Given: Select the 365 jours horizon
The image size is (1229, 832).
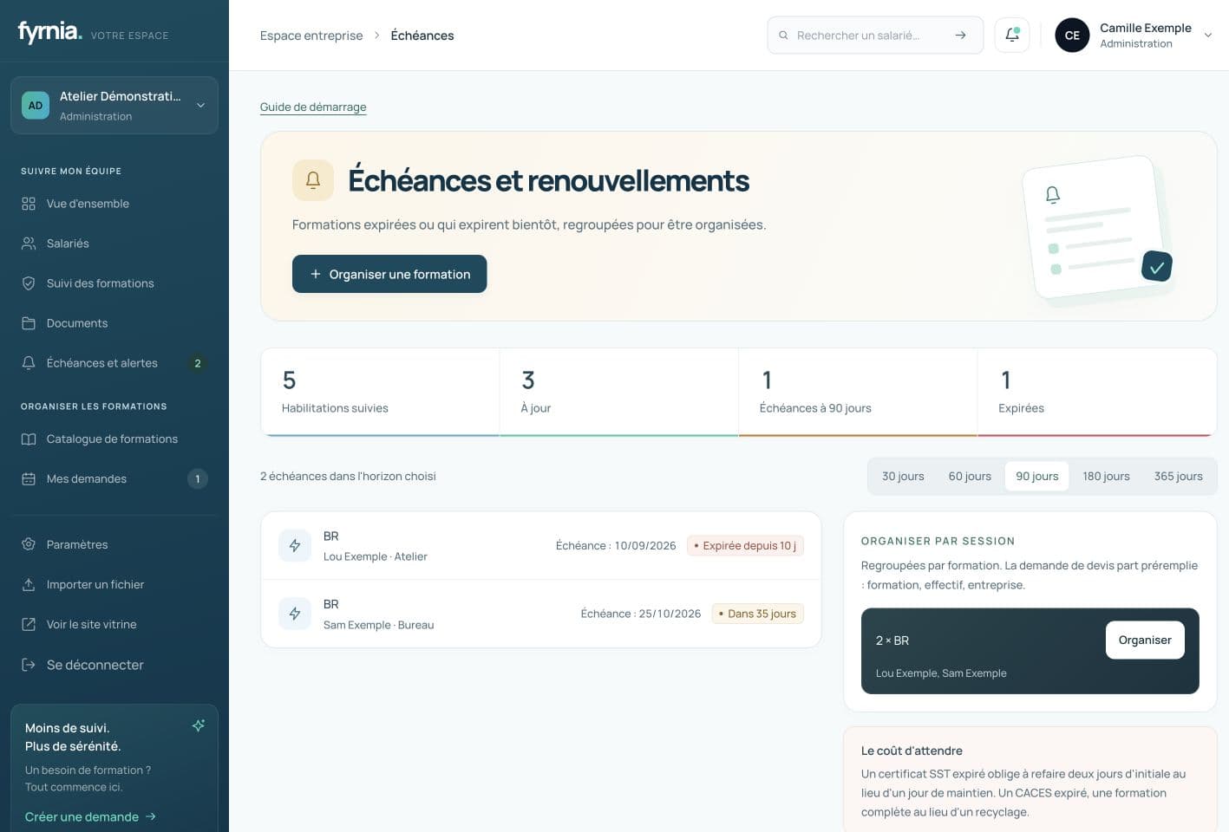Looking at the screenshot, I should (x=1178, y=477).
